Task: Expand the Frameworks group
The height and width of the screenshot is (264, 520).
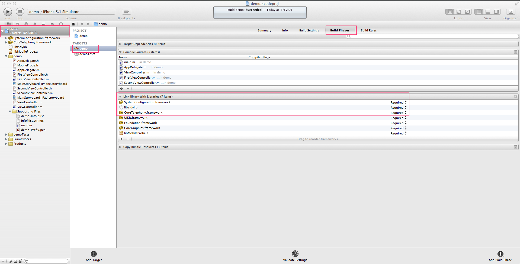Action: coord(6,139)
